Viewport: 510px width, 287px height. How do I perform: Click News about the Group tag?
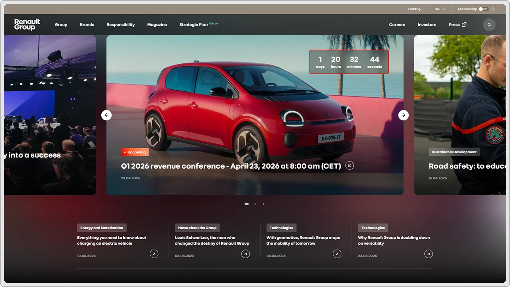coord(197,228)
